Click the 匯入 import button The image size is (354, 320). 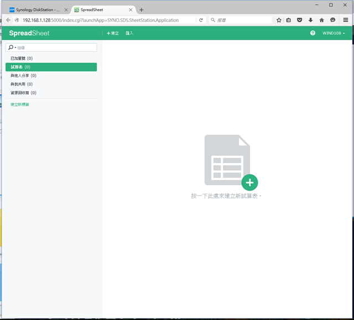[x=129, y=33]
